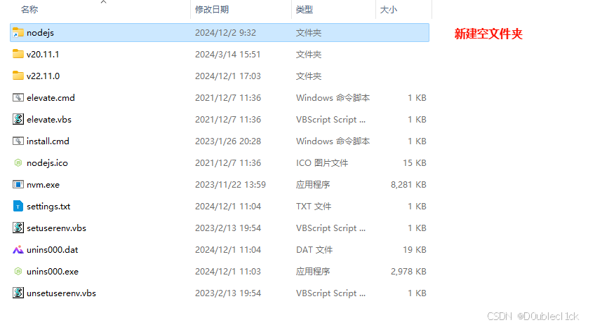Viewport: 595px width, 327px height.
Task: Click the 19 KB size value
Action: 415,250
